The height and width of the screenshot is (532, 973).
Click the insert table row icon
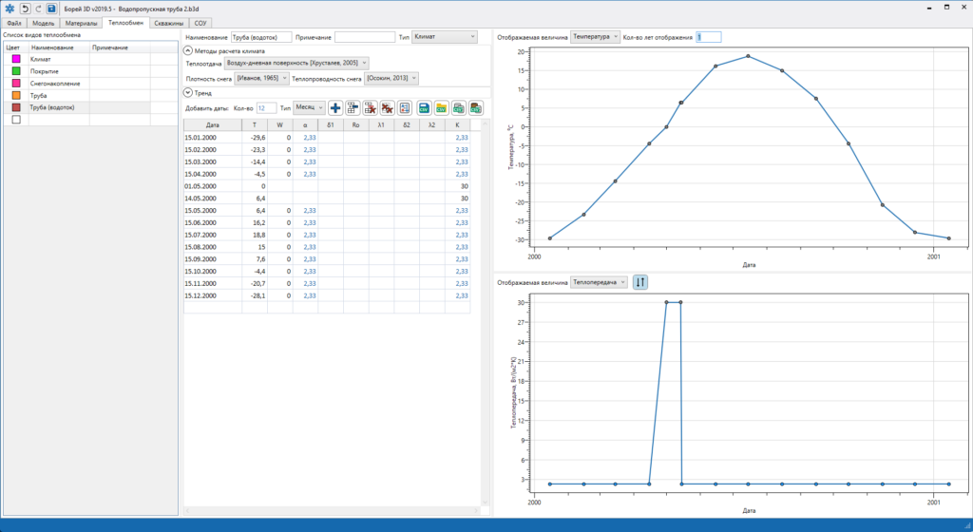pyautogui.click(x=353, y=108)
